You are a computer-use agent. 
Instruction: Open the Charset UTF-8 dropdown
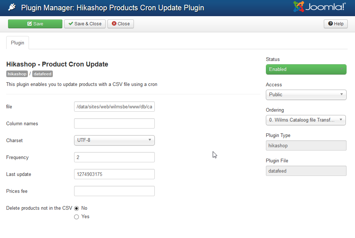114,140
